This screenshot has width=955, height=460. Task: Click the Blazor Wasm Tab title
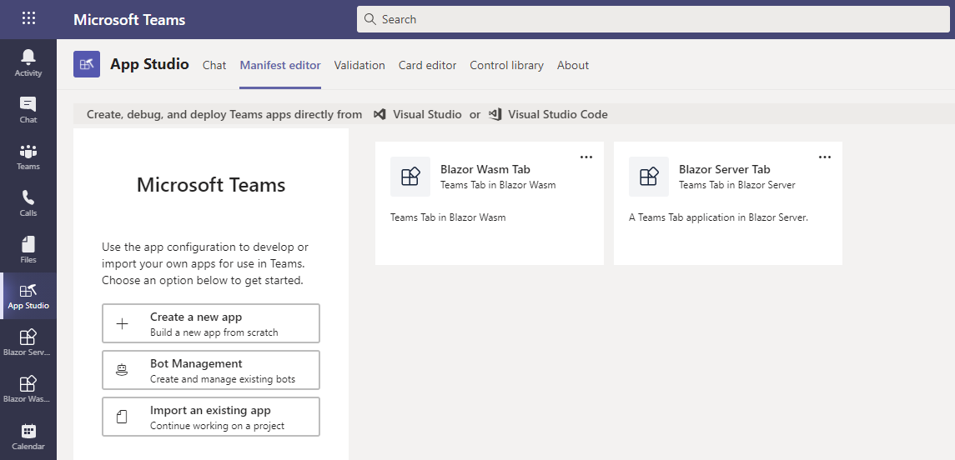point(485,170)
